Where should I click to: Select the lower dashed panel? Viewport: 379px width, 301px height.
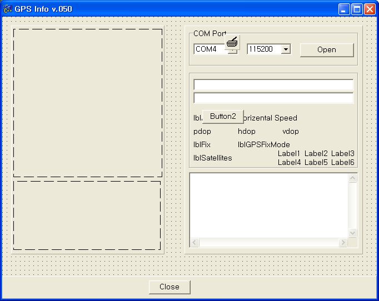pos(87,215)
